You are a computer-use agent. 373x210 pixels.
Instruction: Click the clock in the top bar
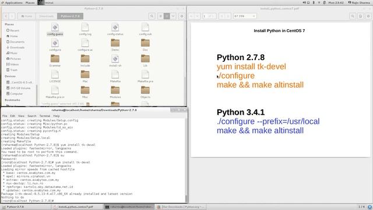click(x=336, y=2)
